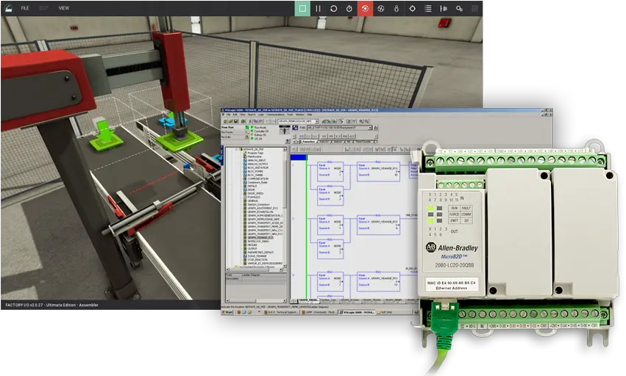Switch to first person camera icon
Viewport: 626px width, 376px height.
pos(396,8)
